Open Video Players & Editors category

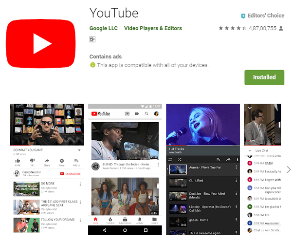tap(153, 28)
